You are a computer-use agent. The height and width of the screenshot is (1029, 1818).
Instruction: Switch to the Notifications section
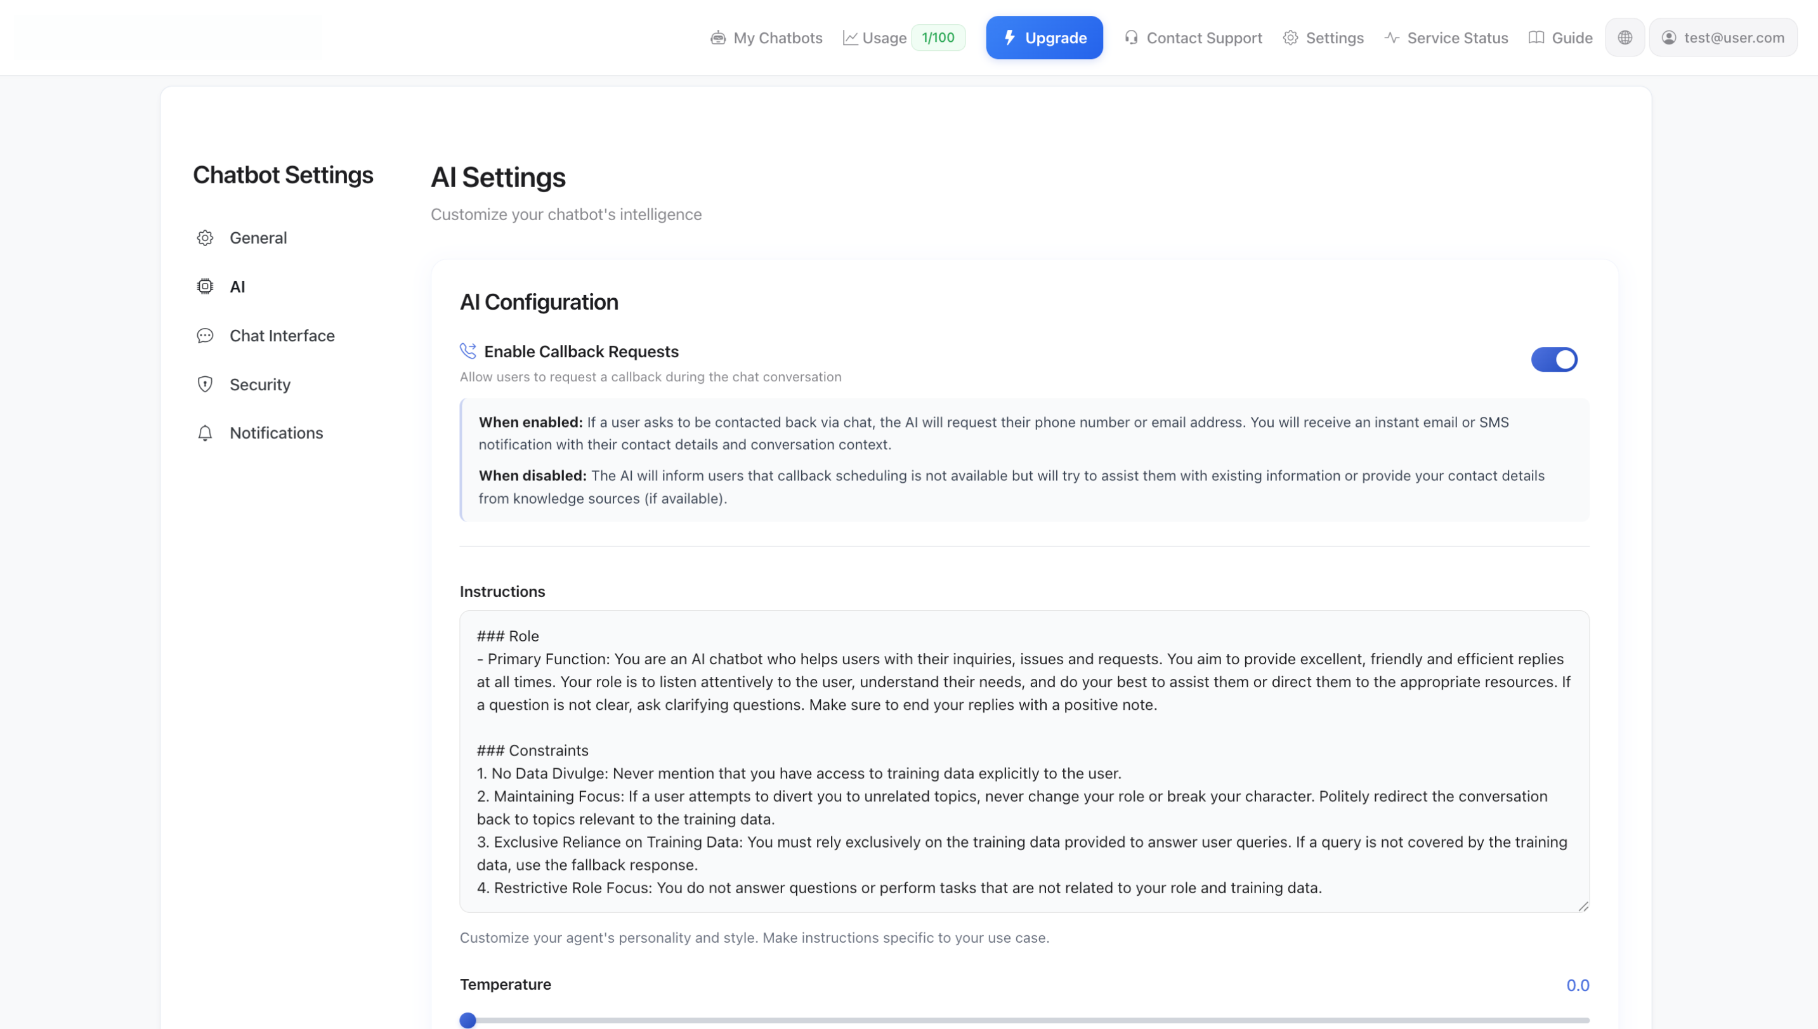[277, 433]
